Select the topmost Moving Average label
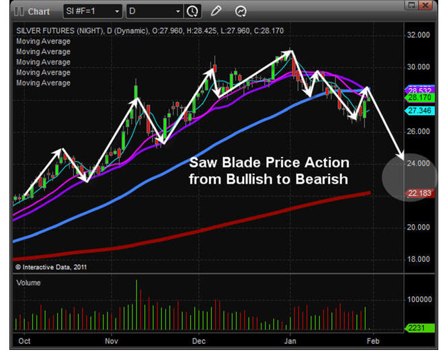 point(42,41)
